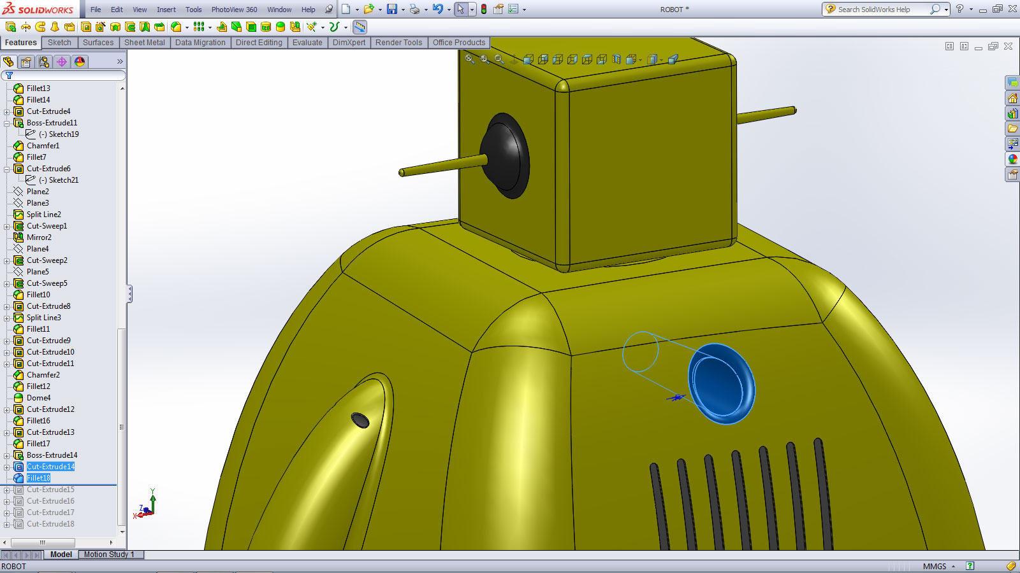Switch to the Render Tools tab
The width and height of the screenshot is (1020, 573).
[x=399, y=43]
